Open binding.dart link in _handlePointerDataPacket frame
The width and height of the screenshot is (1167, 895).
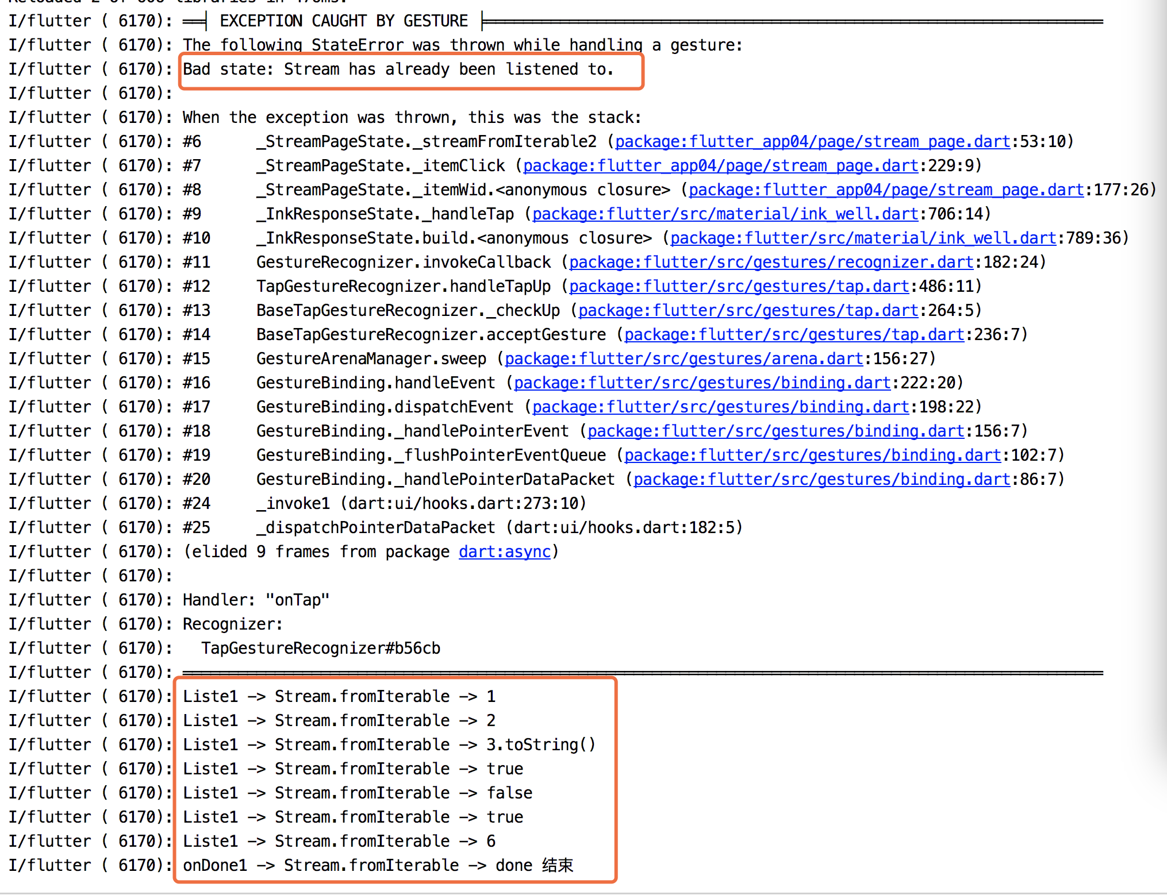click(x=821, y=479)
